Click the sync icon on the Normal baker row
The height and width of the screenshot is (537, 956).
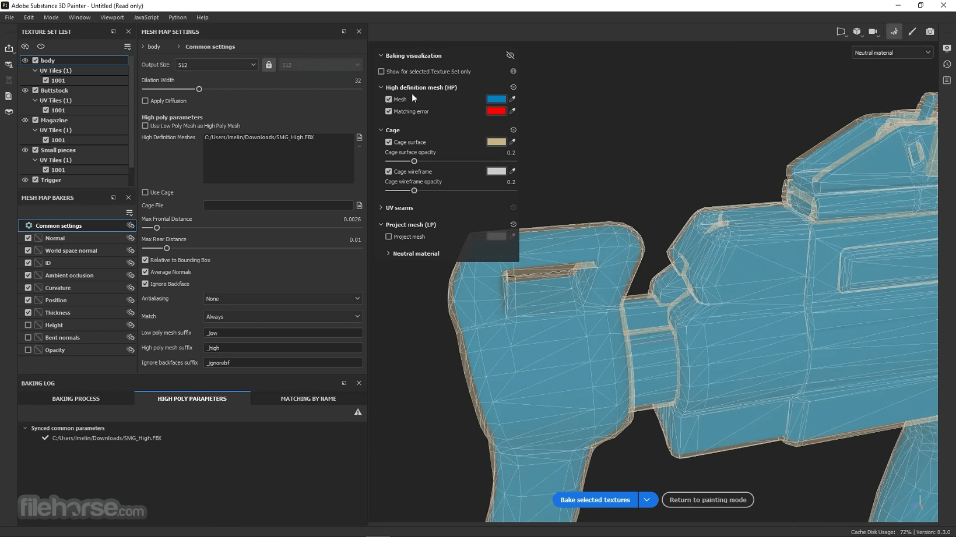pos(131,238)
